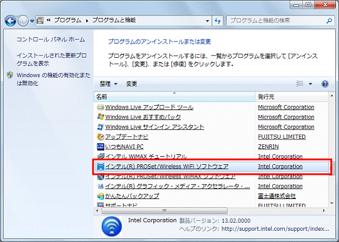Select アップデートナビ entry
Screen dimensions: 339x242
[x=127, y=137]
